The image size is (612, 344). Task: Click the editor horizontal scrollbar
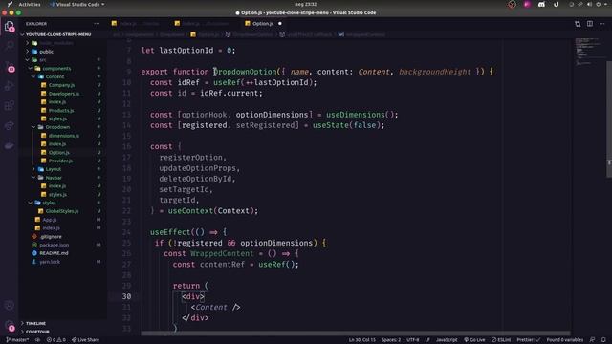coord(355,333)
